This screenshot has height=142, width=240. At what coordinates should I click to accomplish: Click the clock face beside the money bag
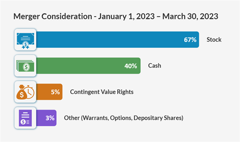coord(30,92)
